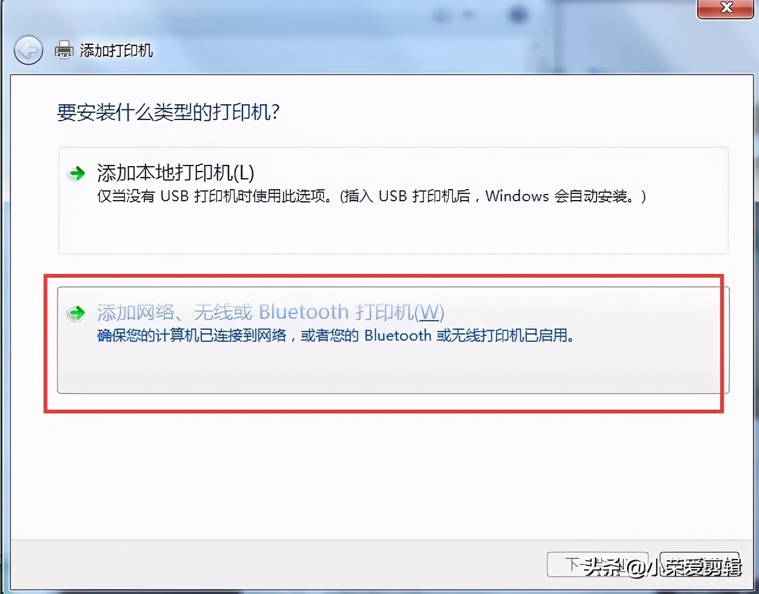Image resolution: width=759 pixels, height=594 pixels.
Task: Click the red X close icon
Action: tap(725, 8)
